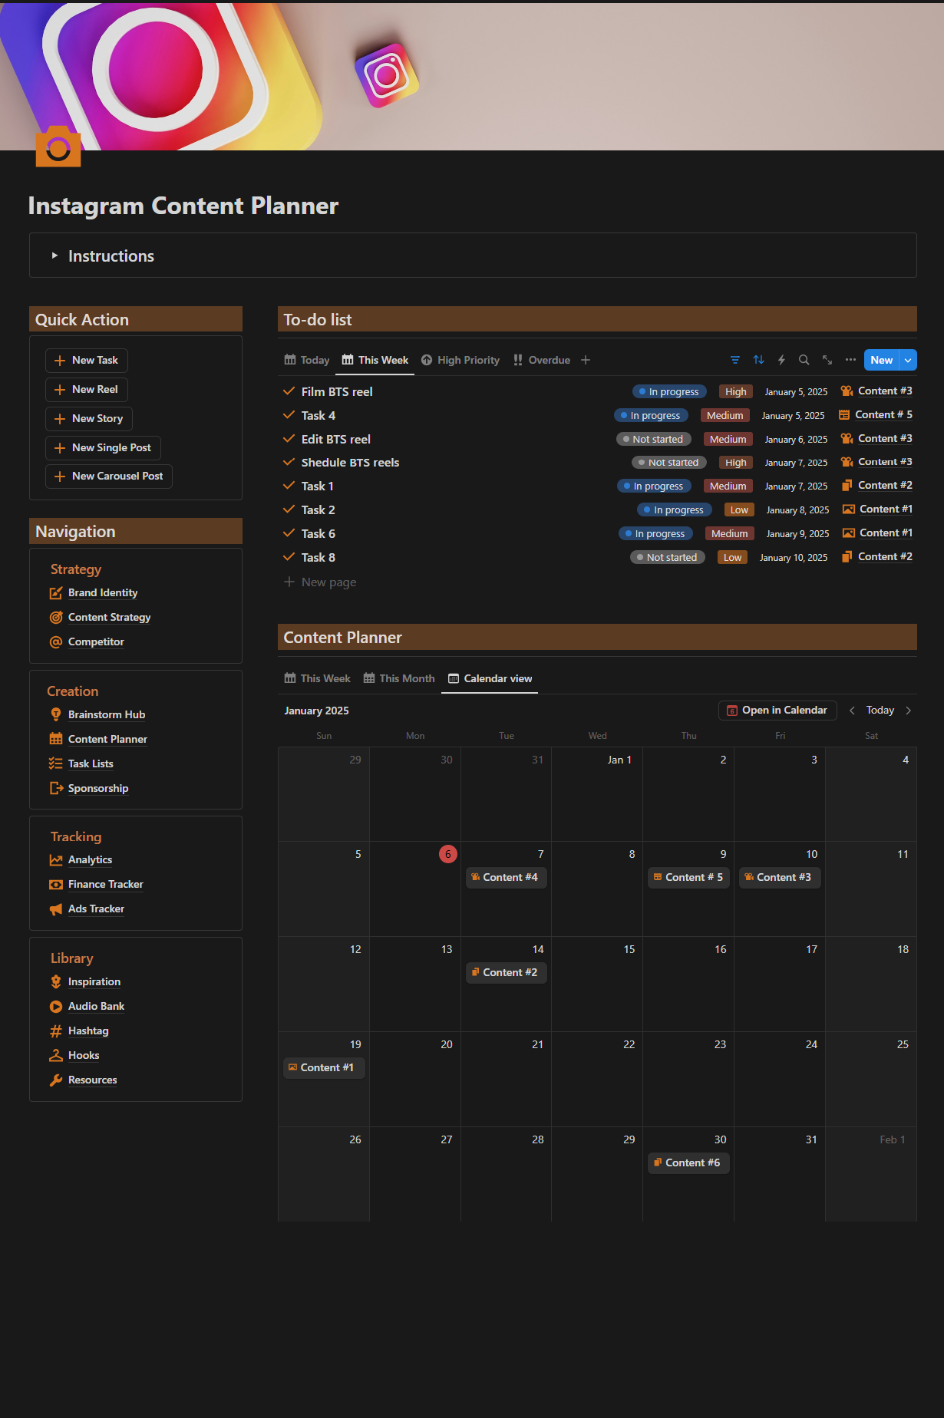Click the Sponsorship icon
Image resolution: width=944 pixels, height=1418 pixels.
(56, 788)
